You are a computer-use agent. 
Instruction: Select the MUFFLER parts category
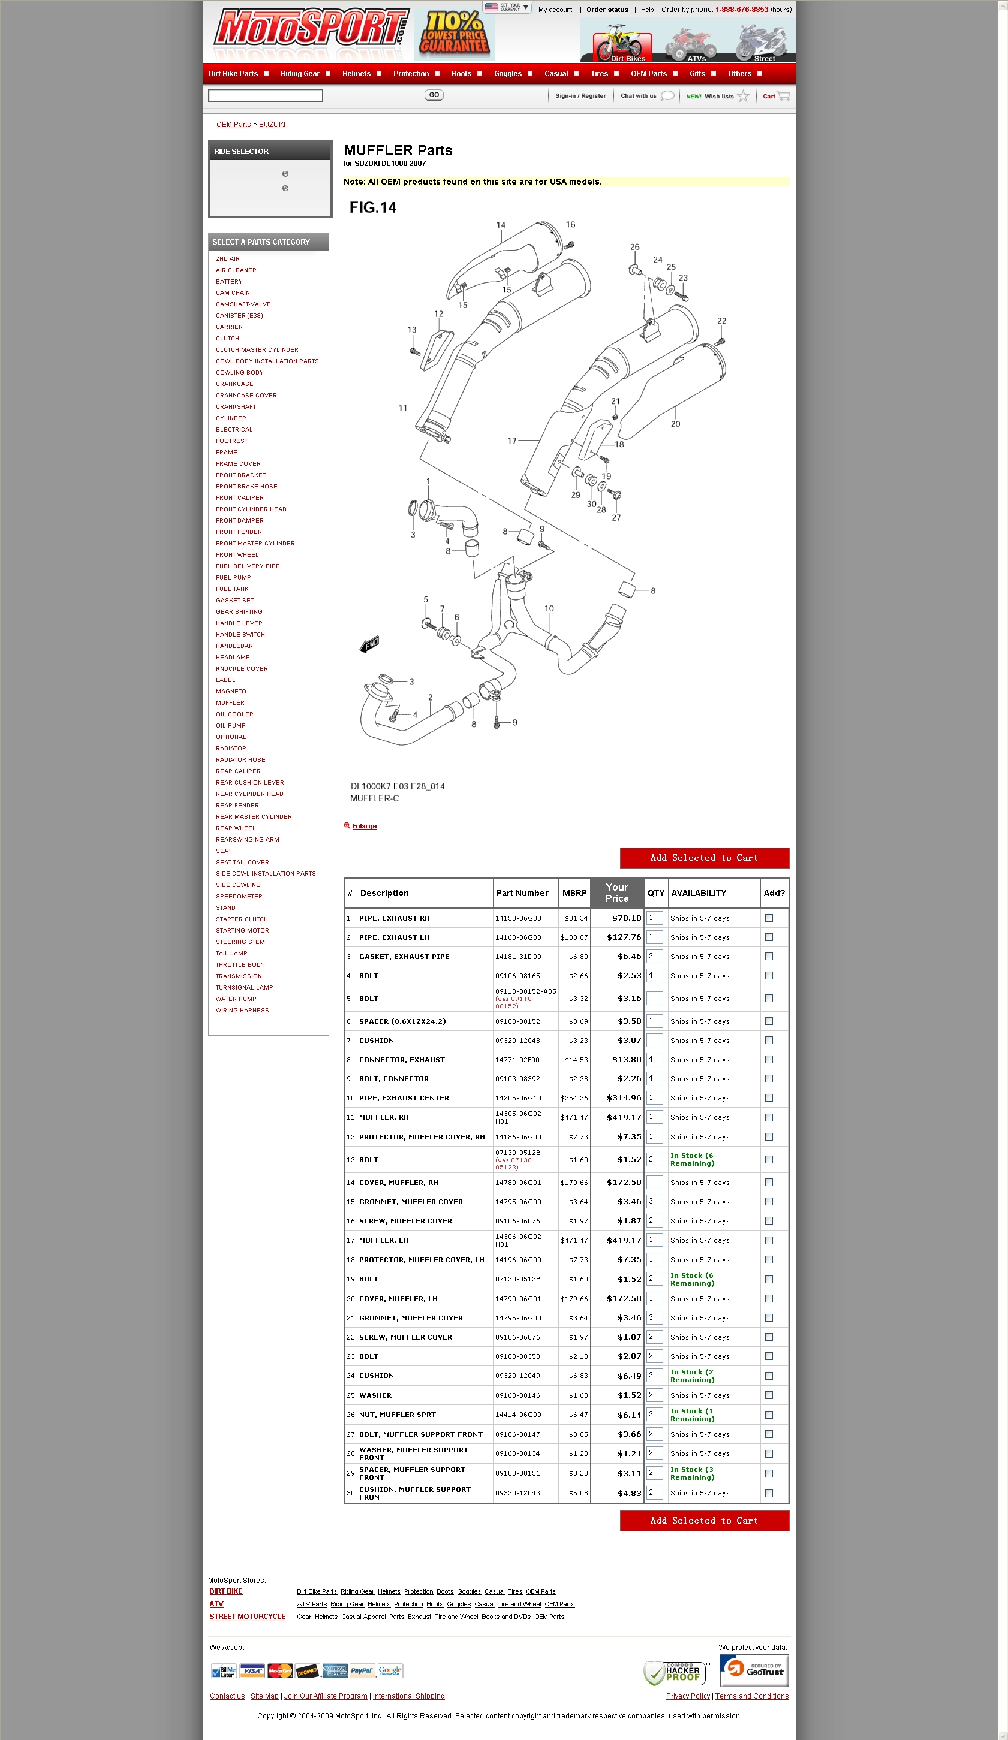[230, 703]
